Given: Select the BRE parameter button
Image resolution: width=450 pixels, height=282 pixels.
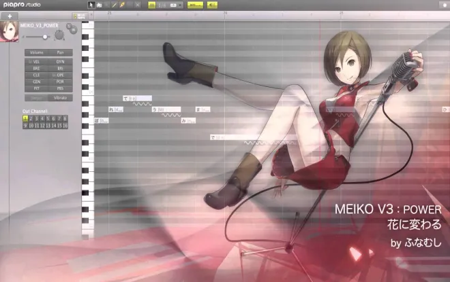Looking at the screenshot, I should point(36,69).
